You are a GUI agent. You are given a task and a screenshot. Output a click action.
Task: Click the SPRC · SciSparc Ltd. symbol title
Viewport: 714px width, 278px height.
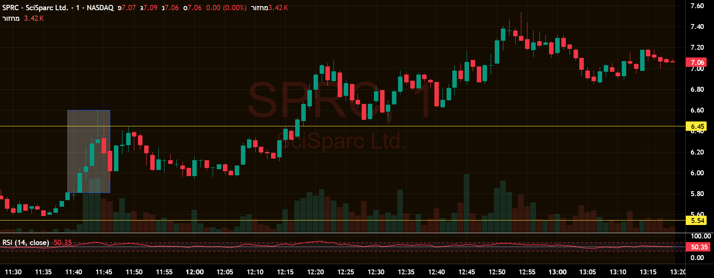(35, 8)
